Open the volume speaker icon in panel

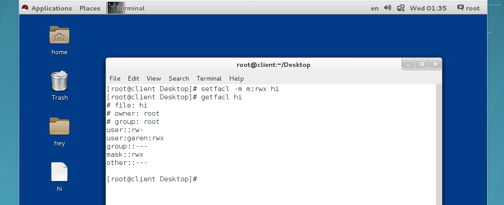pyautogui.click(x=387, y=8)
